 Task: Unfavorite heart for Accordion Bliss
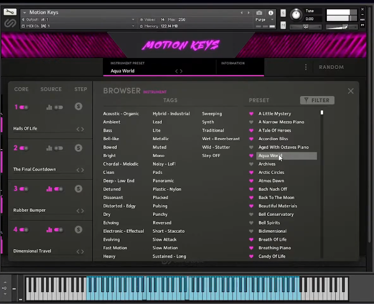pos(251,139)
